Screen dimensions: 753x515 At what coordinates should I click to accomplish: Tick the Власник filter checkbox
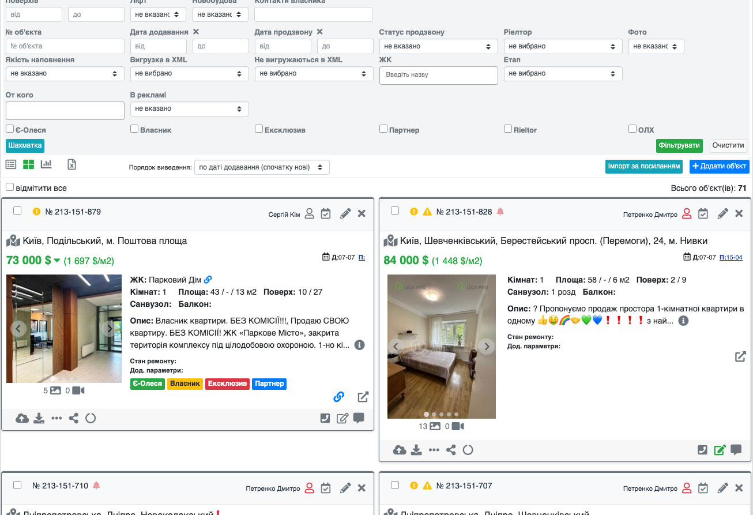tap(134, 129)
